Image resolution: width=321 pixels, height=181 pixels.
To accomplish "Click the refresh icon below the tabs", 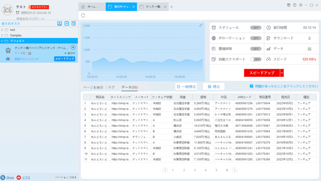I will tap(83, 15).
